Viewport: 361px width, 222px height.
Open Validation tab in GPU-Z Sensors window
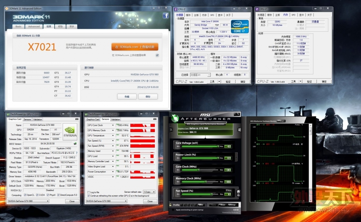click(116, 119)
